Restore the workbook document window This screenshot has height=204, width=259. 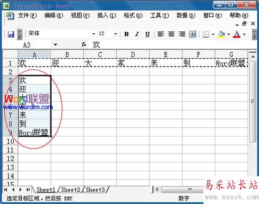tap(245, 24)
